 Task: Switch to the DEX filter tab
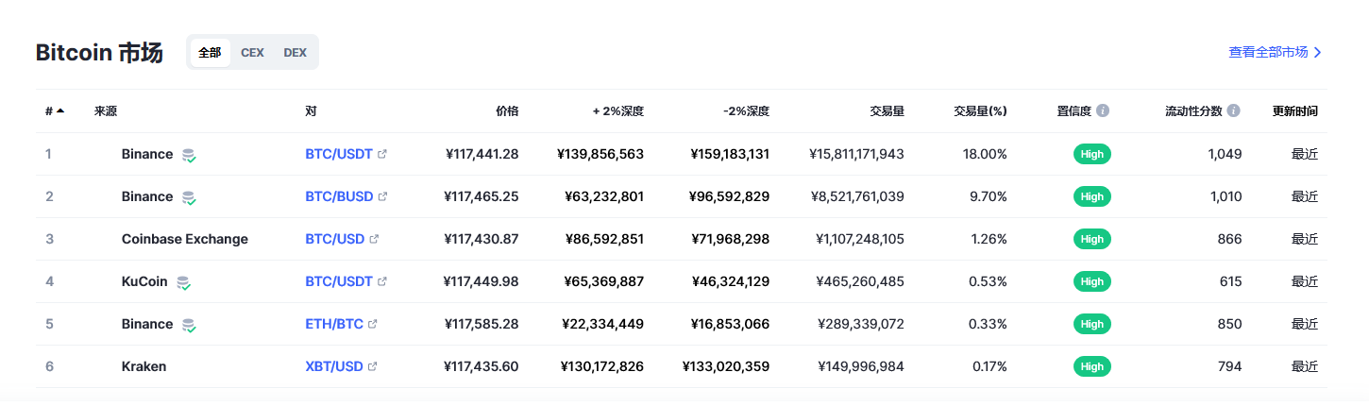click(295, 53)
